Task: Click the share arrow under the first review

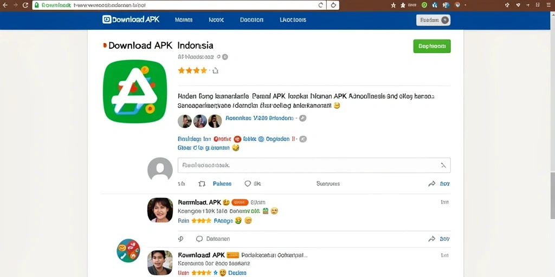Action: tap(431, 239)
